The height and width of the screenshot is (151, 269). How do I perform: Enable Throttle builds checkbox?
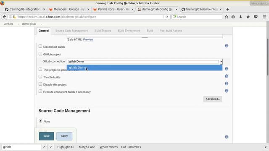tap(40, 77)
